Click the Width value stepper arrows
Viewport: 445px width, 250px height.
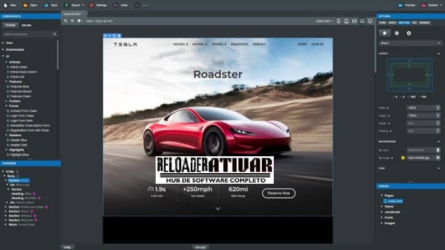438,108
